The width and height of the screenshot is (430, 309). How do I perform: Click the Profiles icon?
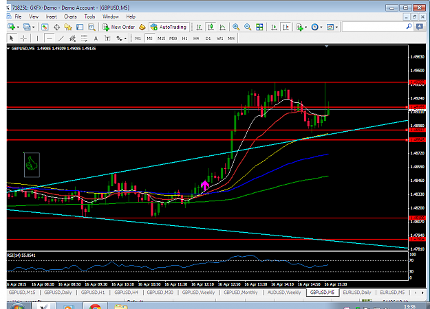tap(27, 27)
